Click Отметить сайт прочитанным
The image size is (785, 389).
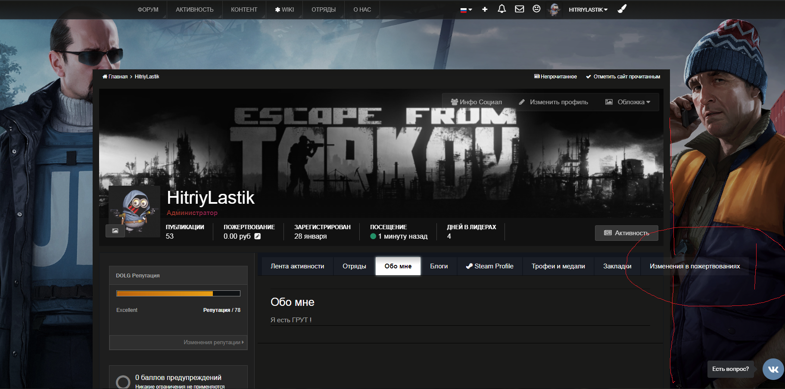click(x=623, y=77)
